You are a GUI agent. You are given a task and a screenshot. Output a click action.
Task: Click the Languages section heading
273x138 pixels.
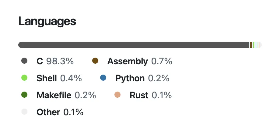point(47,22)
